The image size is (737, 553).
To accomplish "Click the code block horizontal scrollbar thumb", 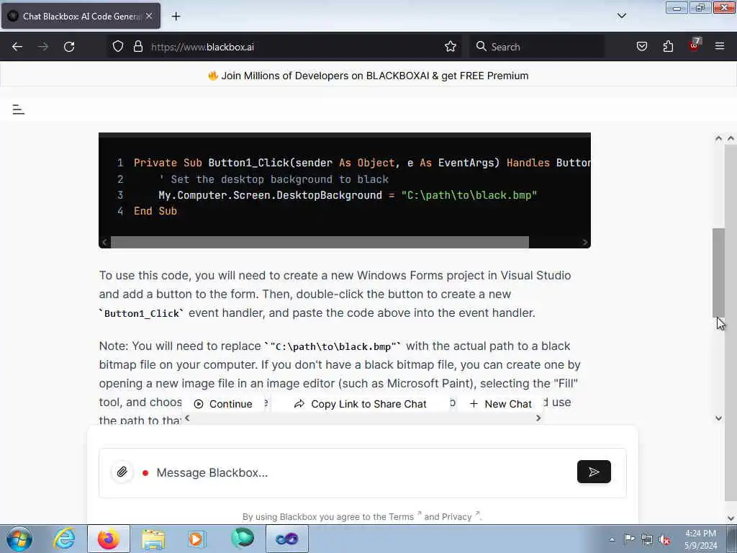I will (320, 242).
